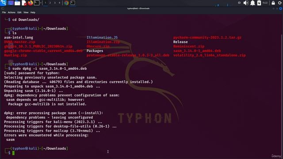Click the 'sudo dpkg -i' command line
This screenshot has width=283, height=159.
click(x=50, y=68)
